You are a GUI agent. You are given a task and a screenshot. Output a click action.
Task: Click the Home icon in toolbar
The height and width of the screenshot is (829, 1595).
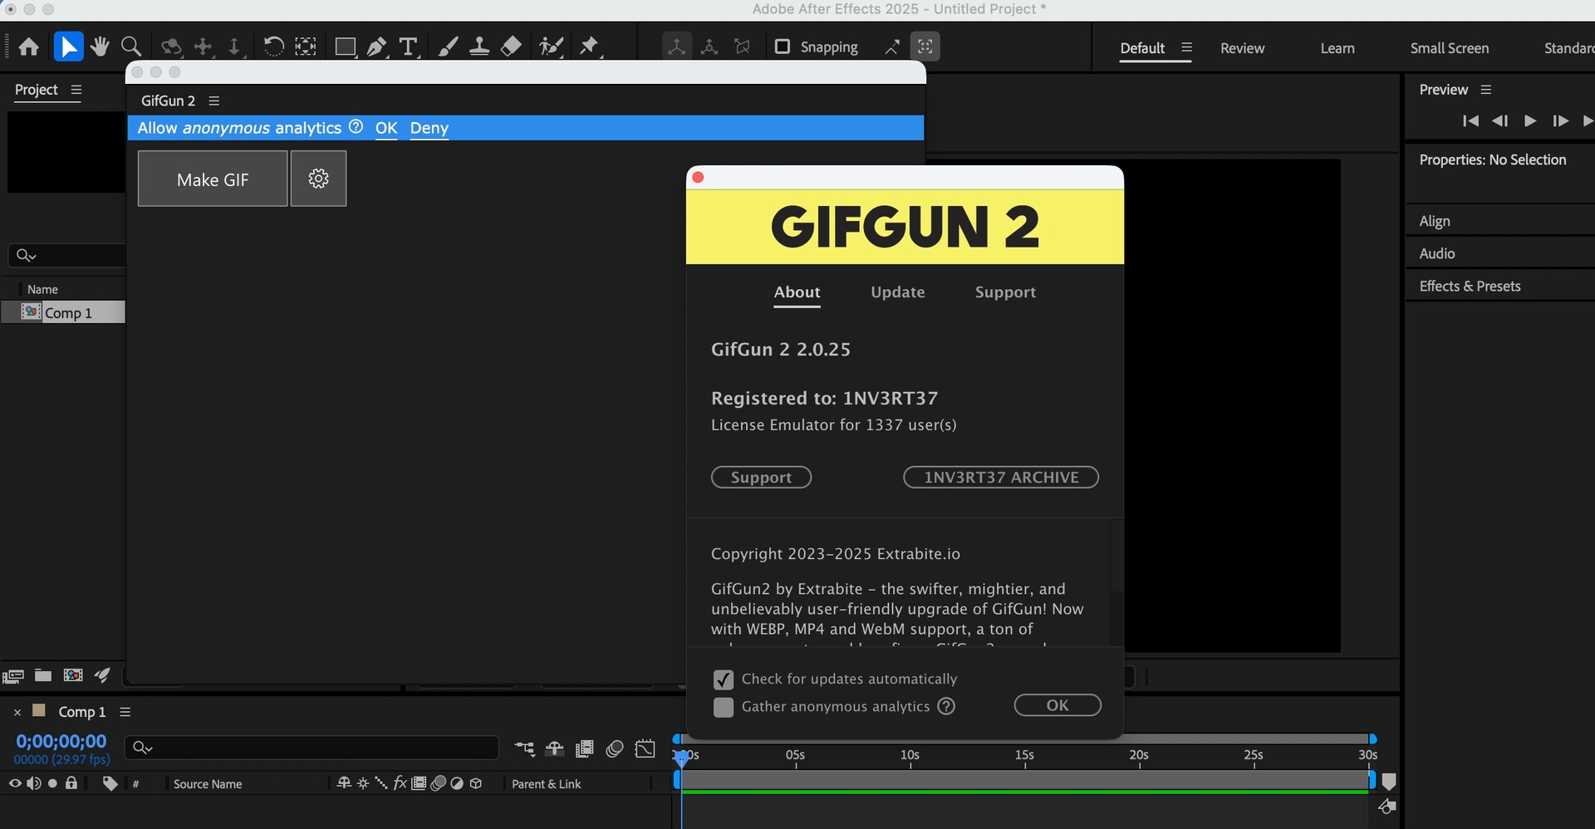click(x=29, y=47)
